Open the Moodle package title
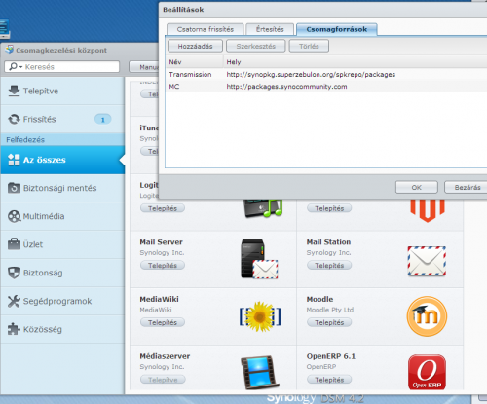Image resolution: width=487 pixels, height=404 pixels. (319, 299)
